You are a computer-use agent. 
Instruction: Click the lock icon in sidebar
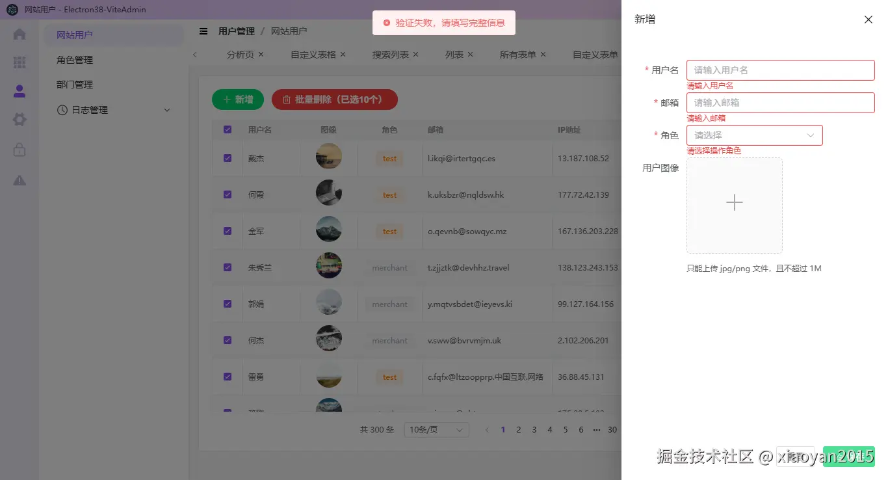click(x=20, y=150)
